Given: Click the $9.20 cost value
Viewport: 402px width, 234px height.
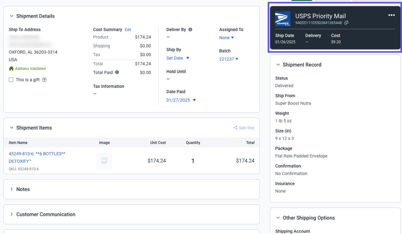Looking at the screenshot, I should click(336, 42).
